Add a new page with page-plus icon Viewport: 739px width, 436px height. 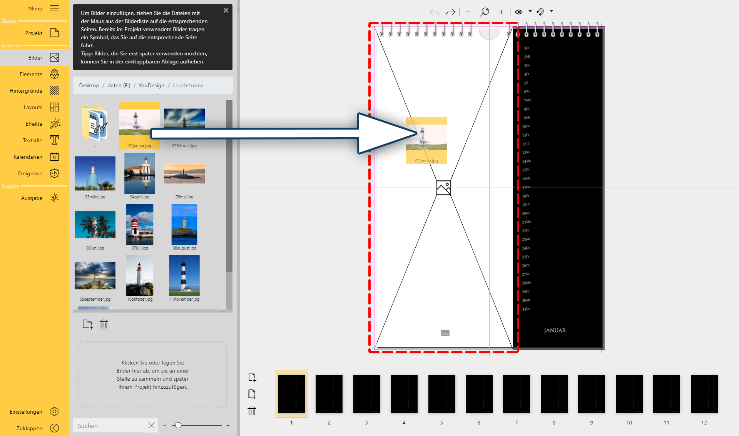pyautogui.click(x=252, y=377)
